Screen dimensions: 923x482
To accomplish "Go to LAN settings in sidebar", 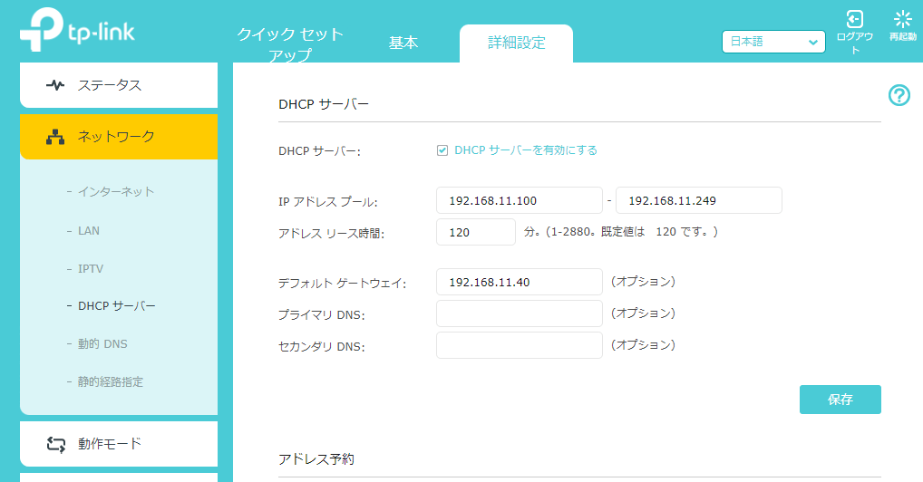I will (x=89, y=231).
